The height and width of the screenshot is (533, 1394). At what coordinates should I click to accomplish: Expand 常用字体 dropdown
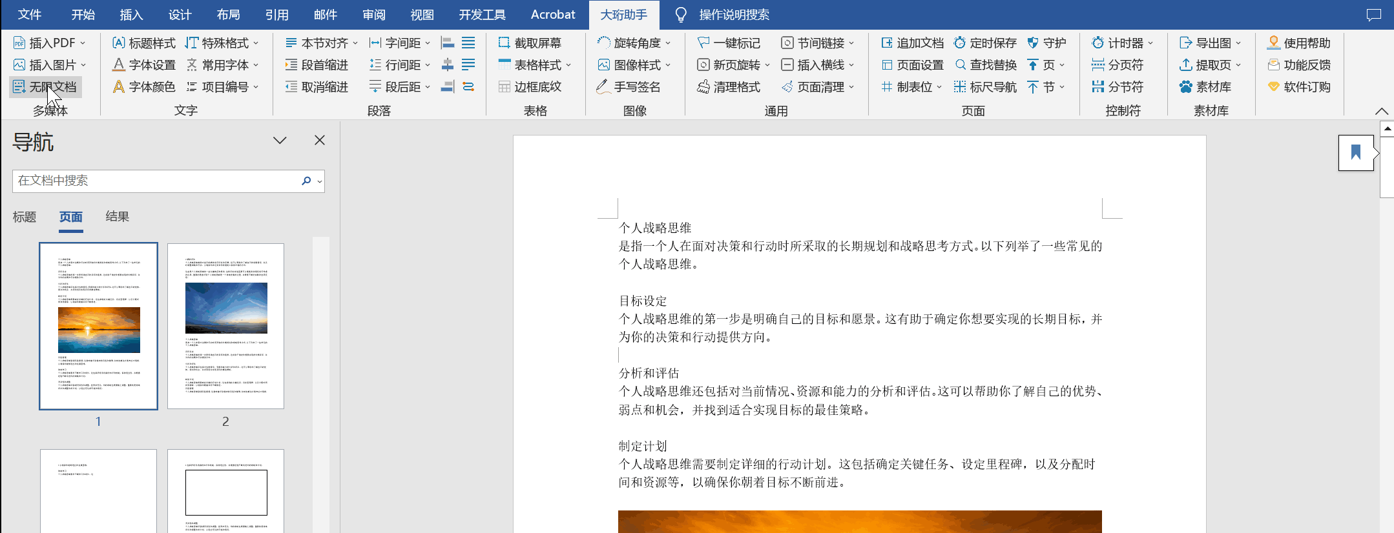click(256, 65)
